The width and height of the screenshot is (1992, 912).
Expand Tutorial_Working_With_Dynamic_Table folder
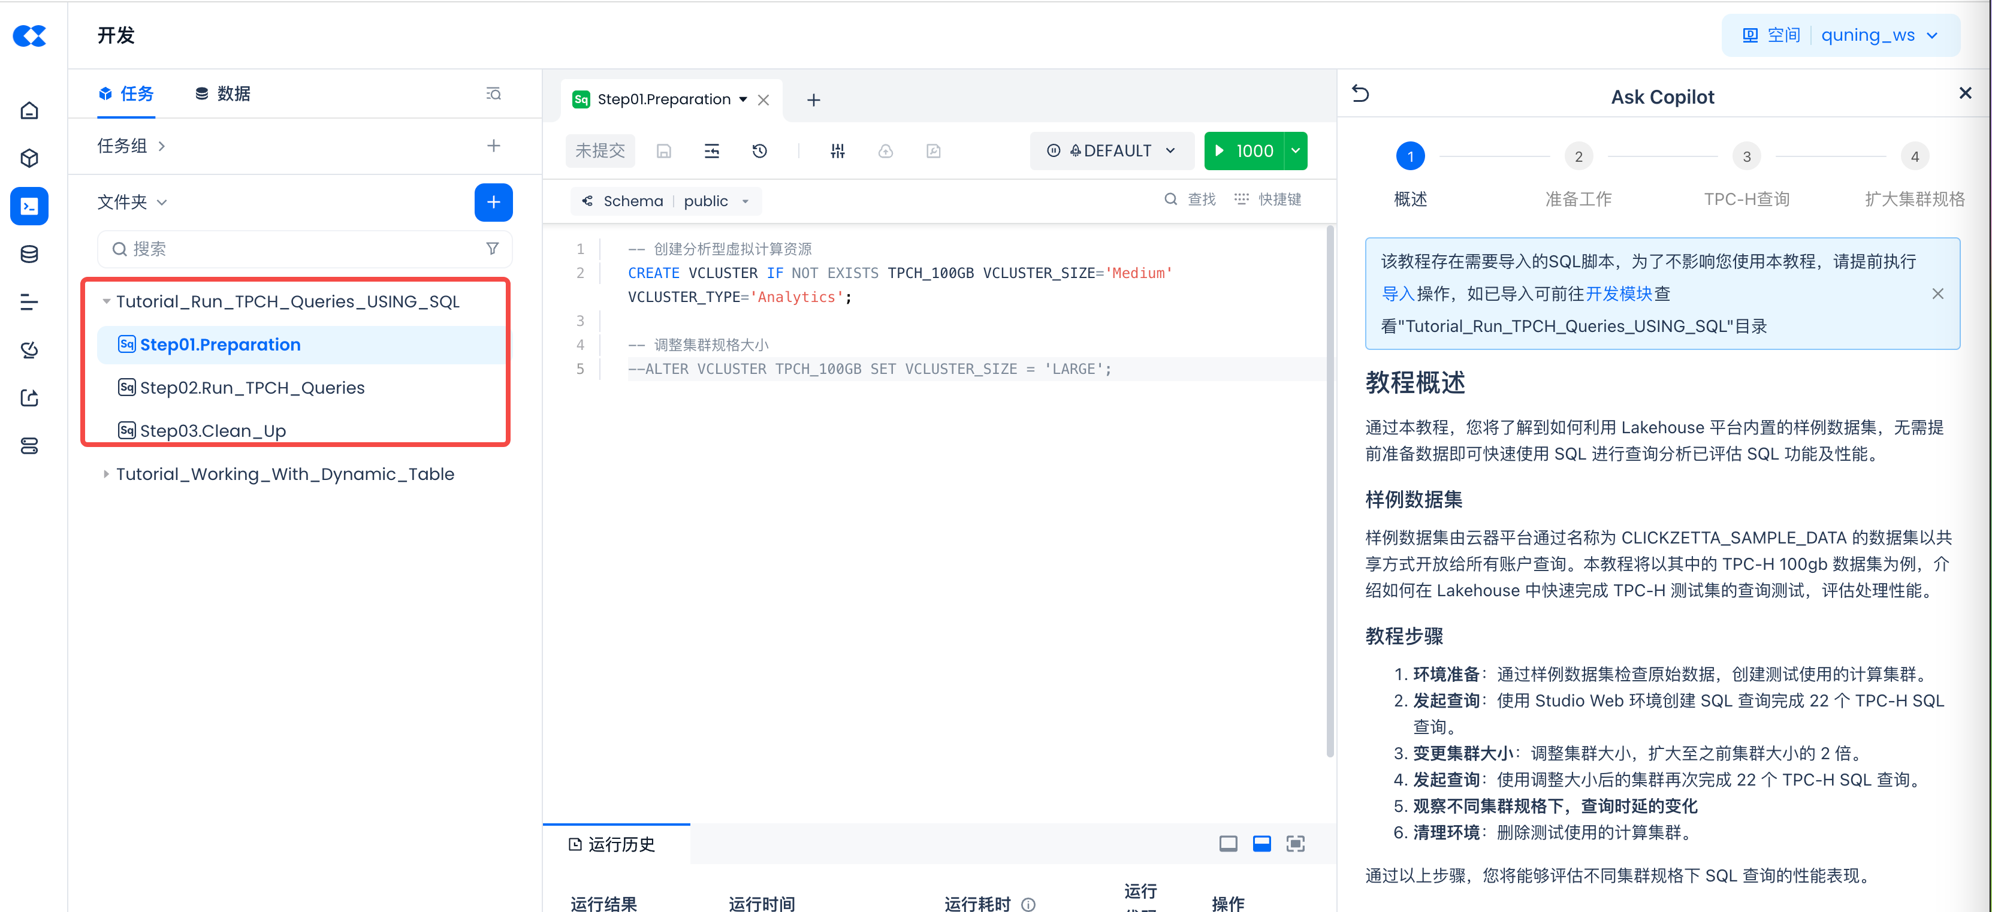106,474
